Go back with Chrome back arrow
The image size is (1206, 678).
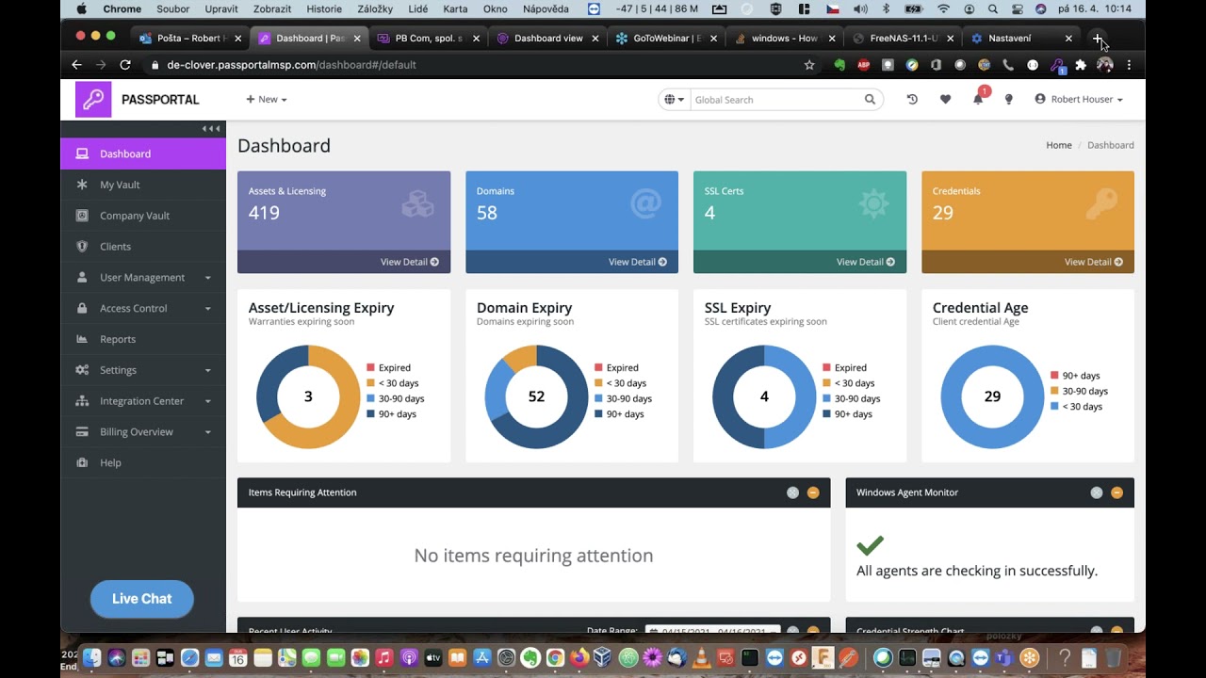[x=77, y=65]
